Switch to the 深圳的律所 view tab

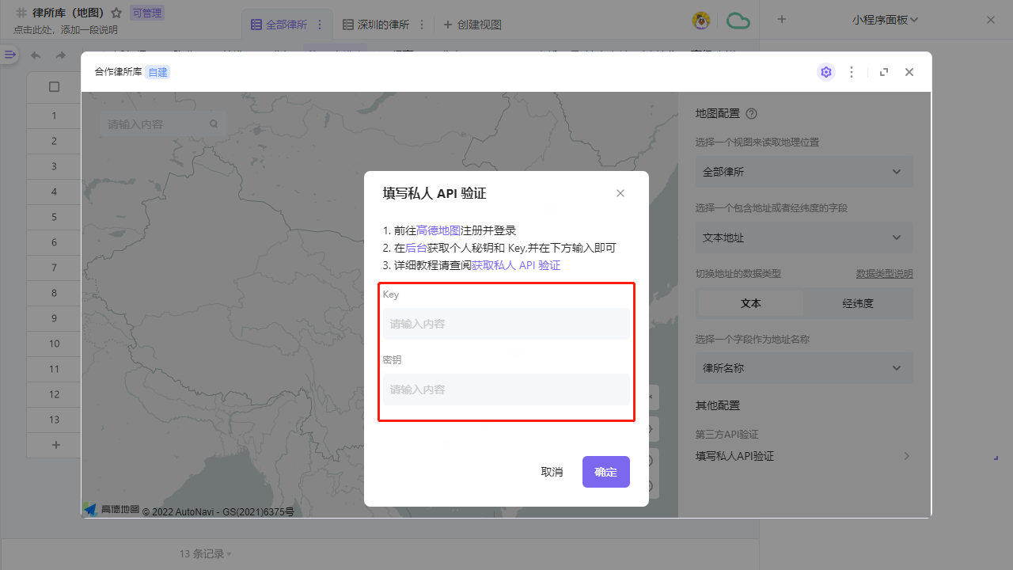click(383, 24)
